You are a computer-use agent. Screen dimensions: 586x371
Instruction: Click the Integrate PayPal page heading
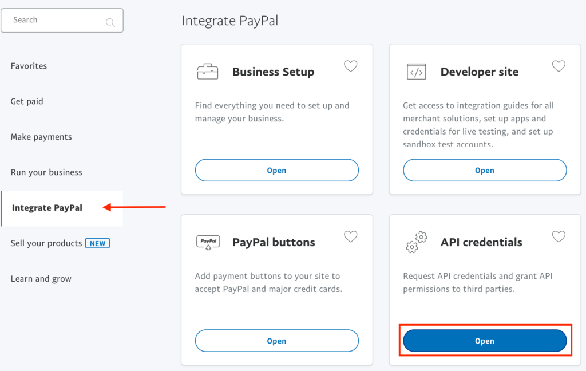[230, 21]
